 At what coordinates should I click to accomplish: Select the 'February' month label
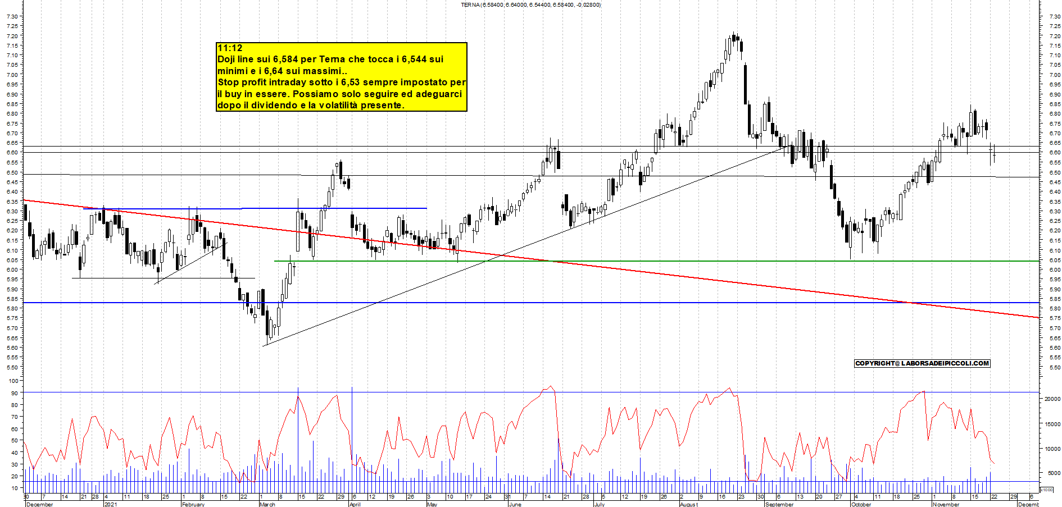pos(193,504)
